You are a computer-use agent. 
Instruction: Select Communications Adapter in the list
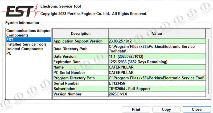tap(28, 31)
